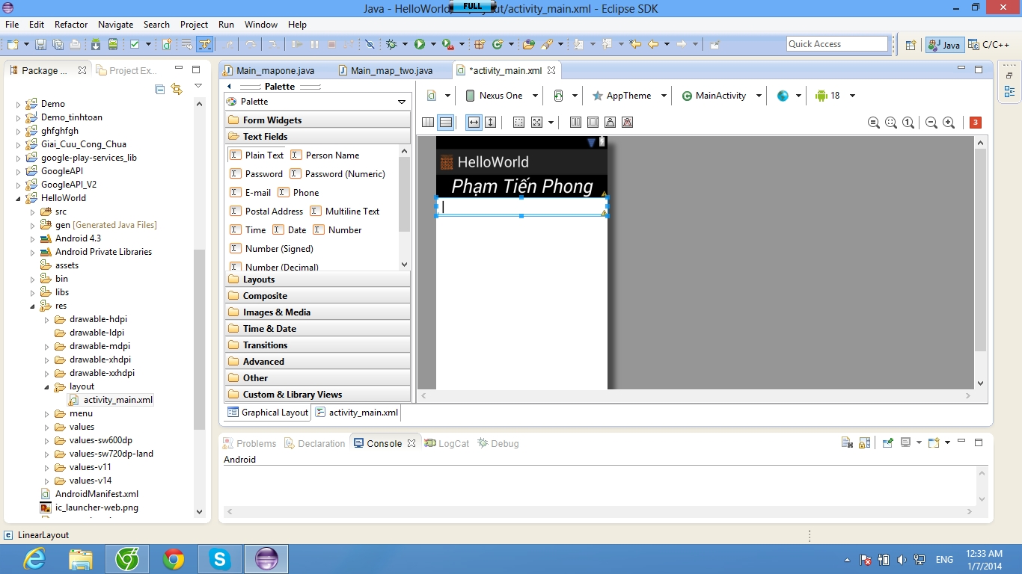Image resolution: width=1022 pixels, height=574 pixels.
Task: Toggle vertical LinearLayout orientation
Action: [x=445, y=123]
